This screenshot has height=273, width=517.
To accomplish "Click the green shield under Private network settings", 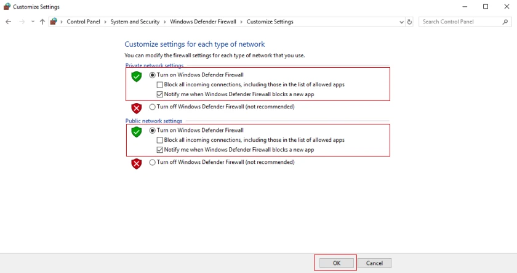I will click(136, 76).
